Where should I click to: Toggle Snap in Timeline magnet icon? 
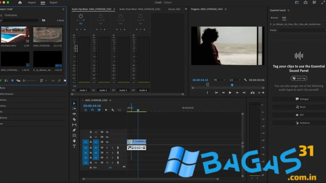coord(92,110)
